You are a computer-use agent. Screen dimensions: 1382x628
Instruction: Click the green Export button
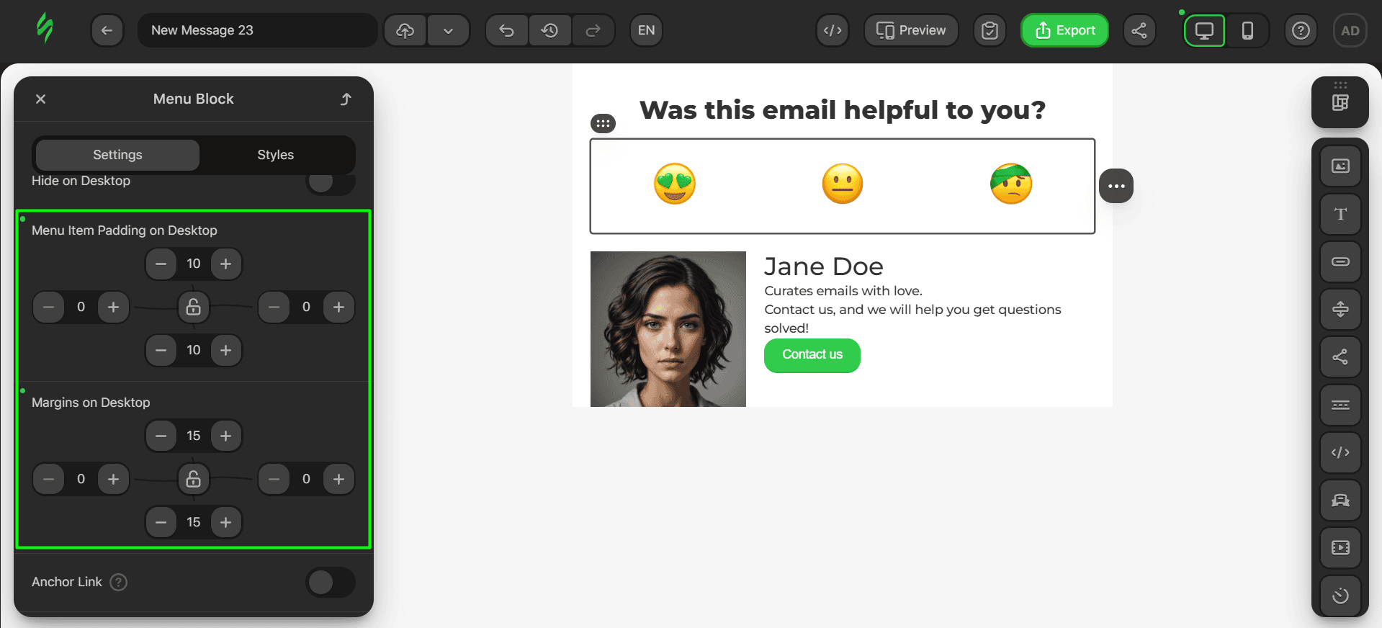tap(1064, 30)
